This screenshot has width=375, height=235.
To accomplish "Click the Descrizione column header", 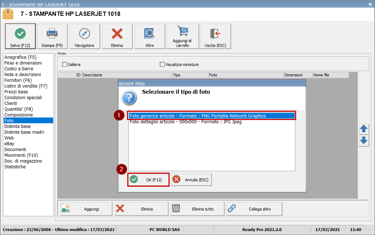I will tap(127, 75).
